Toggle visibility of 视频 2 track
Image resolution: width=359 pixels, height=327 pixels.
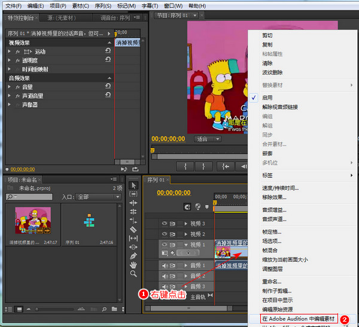pyautogui.click(x=165, y=234)
